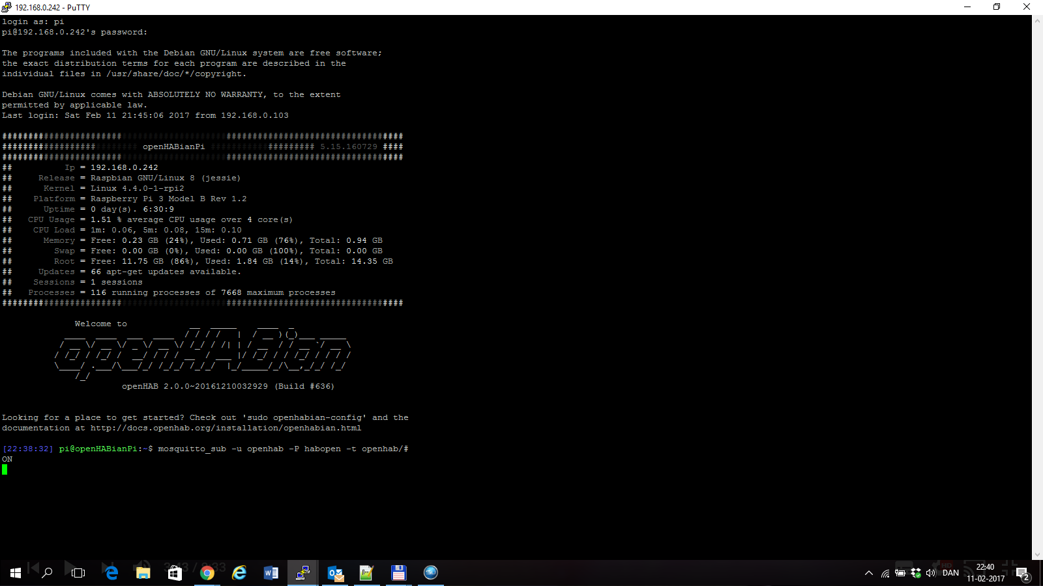Screen dimensions: 1043x586
Task: Click the active PuTTY taskbar button
Action: [x=303, y=573]
